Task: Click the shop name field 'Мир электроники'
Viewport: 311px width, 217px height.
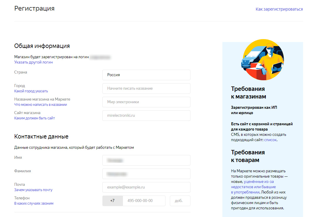Action: (x=146, y=102)
